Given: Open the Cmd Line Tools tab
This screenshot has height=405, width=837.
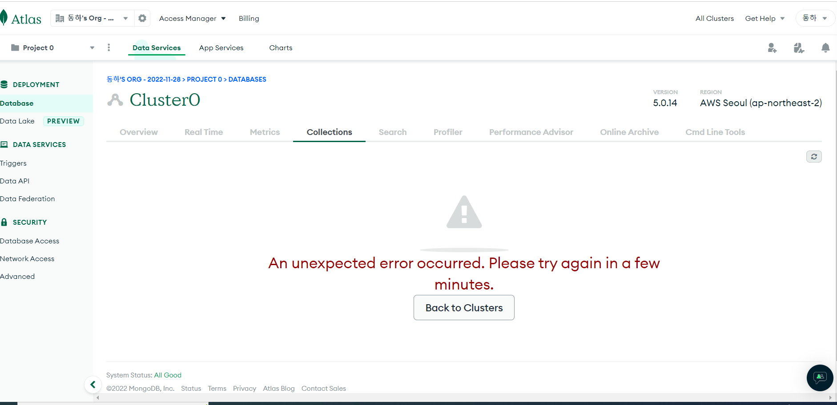Looking at the screenshot, I should click(x=715, y=132).
